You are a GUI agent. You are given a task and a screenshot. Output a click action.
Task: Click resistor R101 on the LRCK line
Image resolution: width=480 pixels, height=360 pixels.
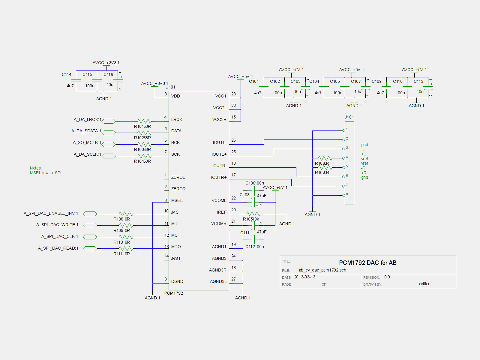(145, 121)
